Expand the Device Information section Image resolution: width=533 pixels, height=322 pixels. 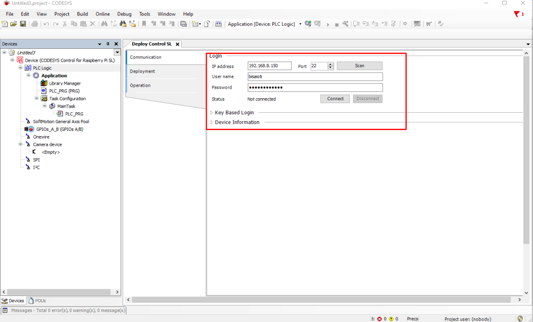point(212,123)
